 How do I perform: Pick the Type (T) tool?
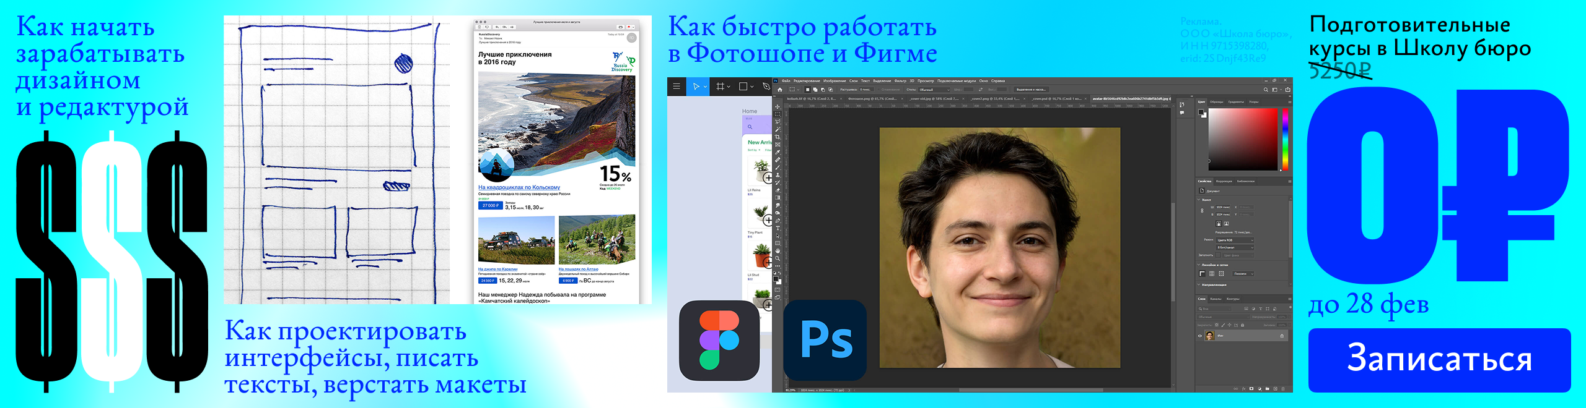tap(778, 228)
